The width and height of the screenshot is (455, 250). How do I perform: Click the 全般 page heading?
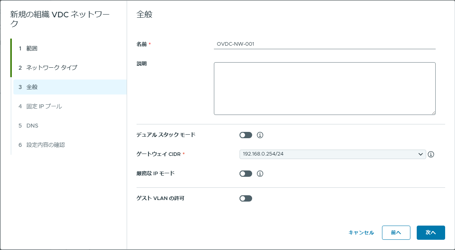coord(144,15)
